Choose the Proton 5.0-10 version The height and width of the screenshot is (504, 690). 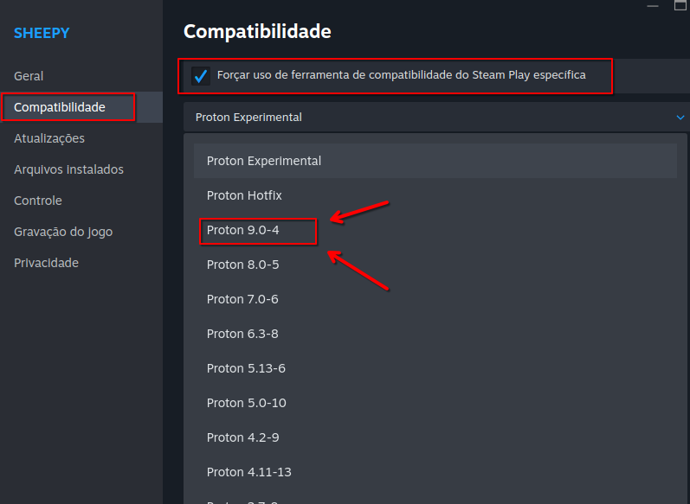(247, 403)
